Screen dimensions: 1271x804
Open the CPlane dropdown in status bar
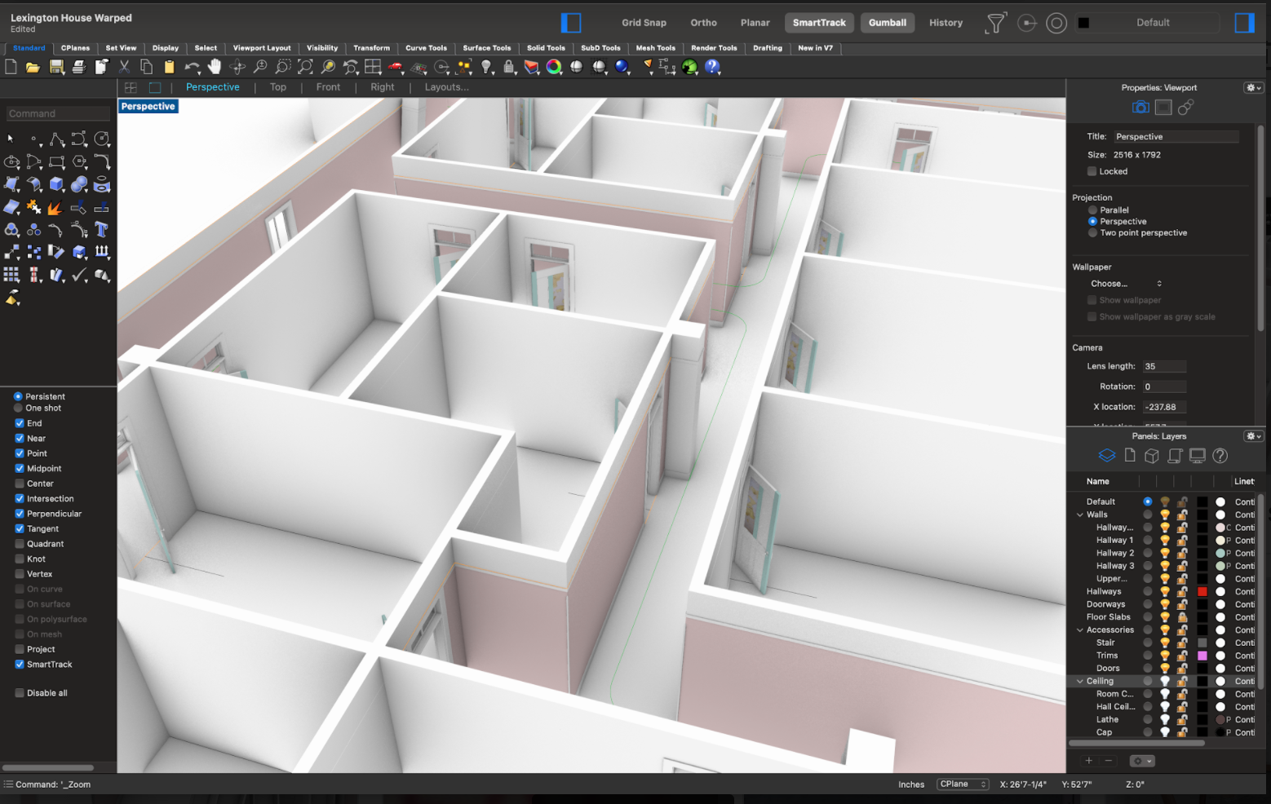[x=963, y=784]
